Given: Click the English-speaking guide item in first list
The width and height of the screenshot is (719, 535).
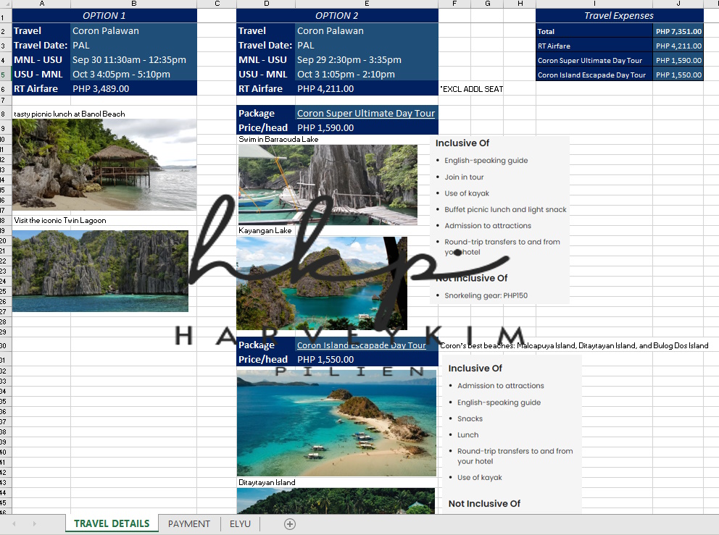Looking at the screenshot, I should (x=486, y=160).
